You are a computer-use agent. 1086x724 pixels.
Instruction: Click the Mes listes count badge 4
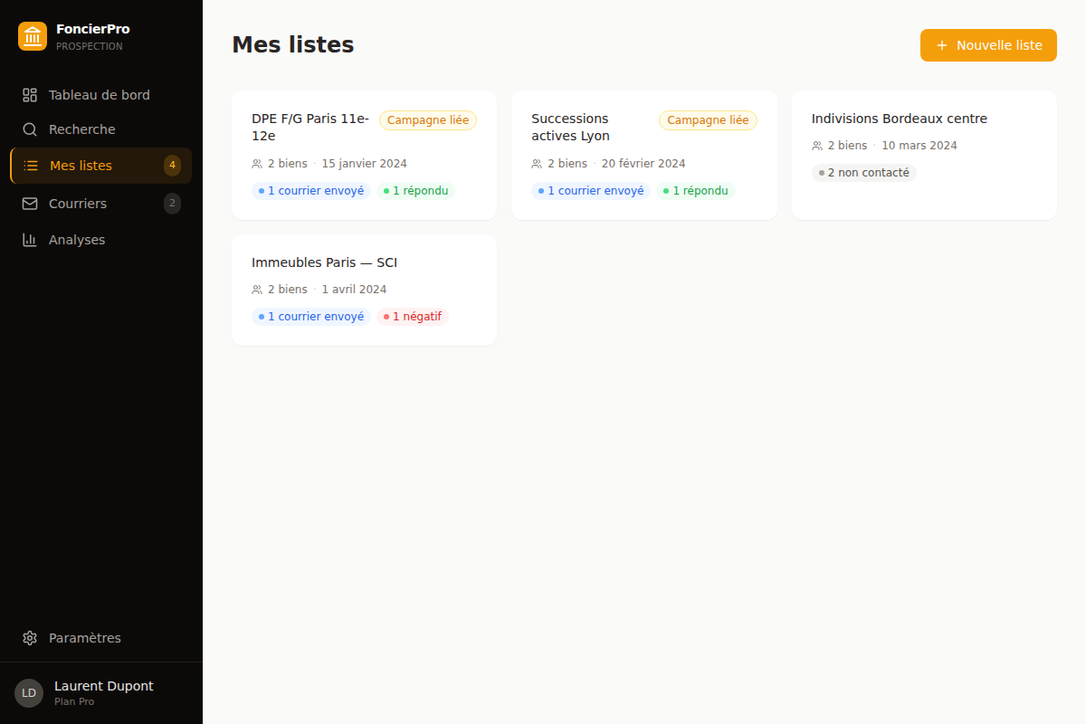tap(172, 166)
